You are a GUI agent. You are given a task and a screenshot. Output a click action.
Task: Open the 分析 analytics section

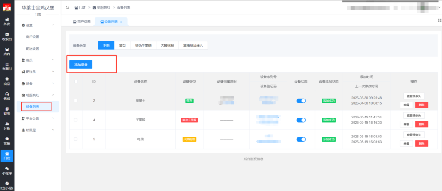pyautogui.click(x=7, y=126)
